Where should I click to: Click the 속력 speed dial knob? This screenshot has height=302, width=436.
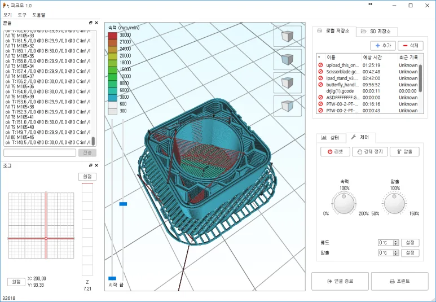click(x=344, y=204)
